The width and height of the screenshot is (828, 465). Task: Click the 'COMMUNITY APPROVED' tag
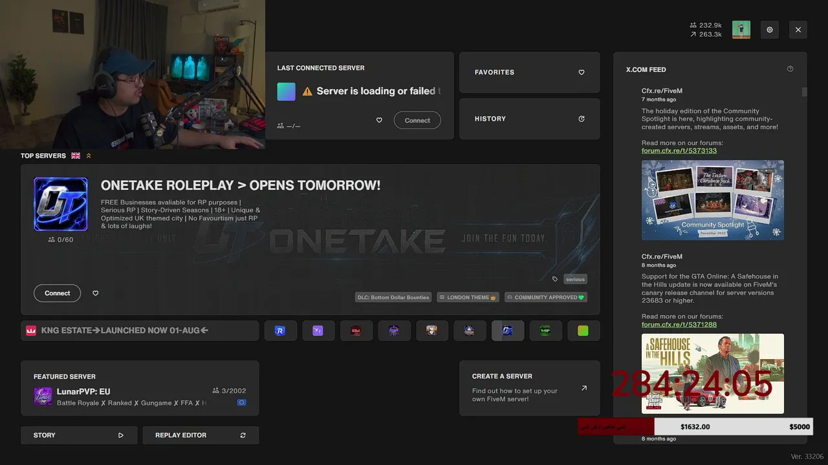pyautogui.click(x=546, y=298)
